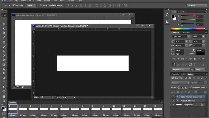
Task: Open the Properties panel icon in the dock
Action: [167, 21]
